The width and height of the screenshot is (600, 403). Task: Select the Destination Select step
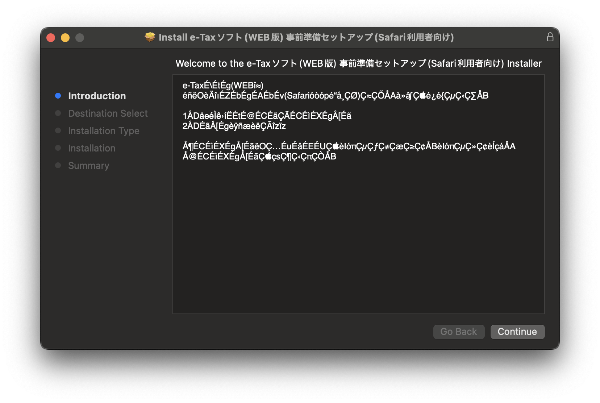click(108, 113)
